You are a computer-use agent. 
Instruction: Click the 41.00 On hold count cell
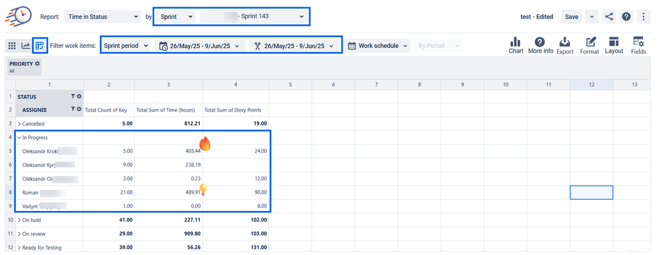[x=109, y=220]
